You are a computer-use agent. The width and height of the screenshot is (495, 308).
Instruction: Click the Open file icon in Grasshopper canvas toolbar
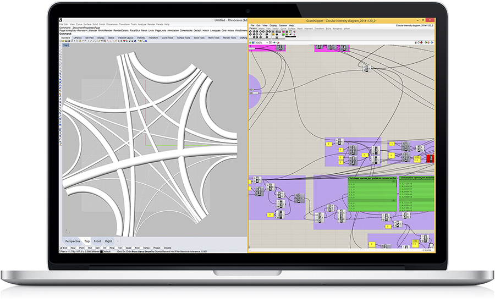[x=250, y=42]
